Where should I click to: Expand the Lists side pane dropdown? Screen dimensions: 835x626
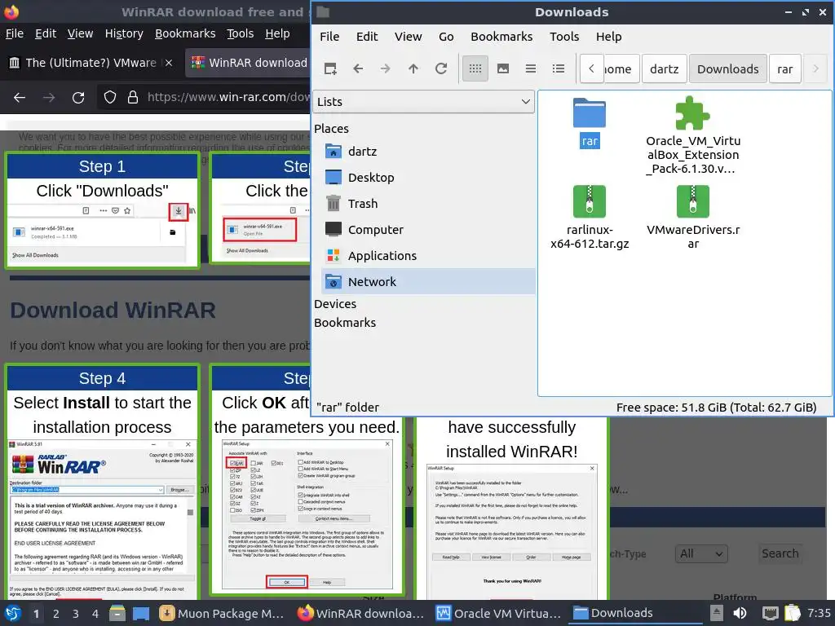[423, 102]
